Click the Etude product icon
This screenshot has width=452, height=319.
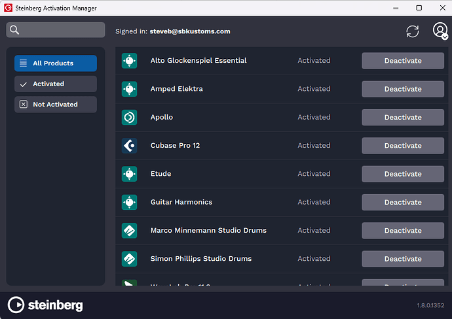click(129, 174)
